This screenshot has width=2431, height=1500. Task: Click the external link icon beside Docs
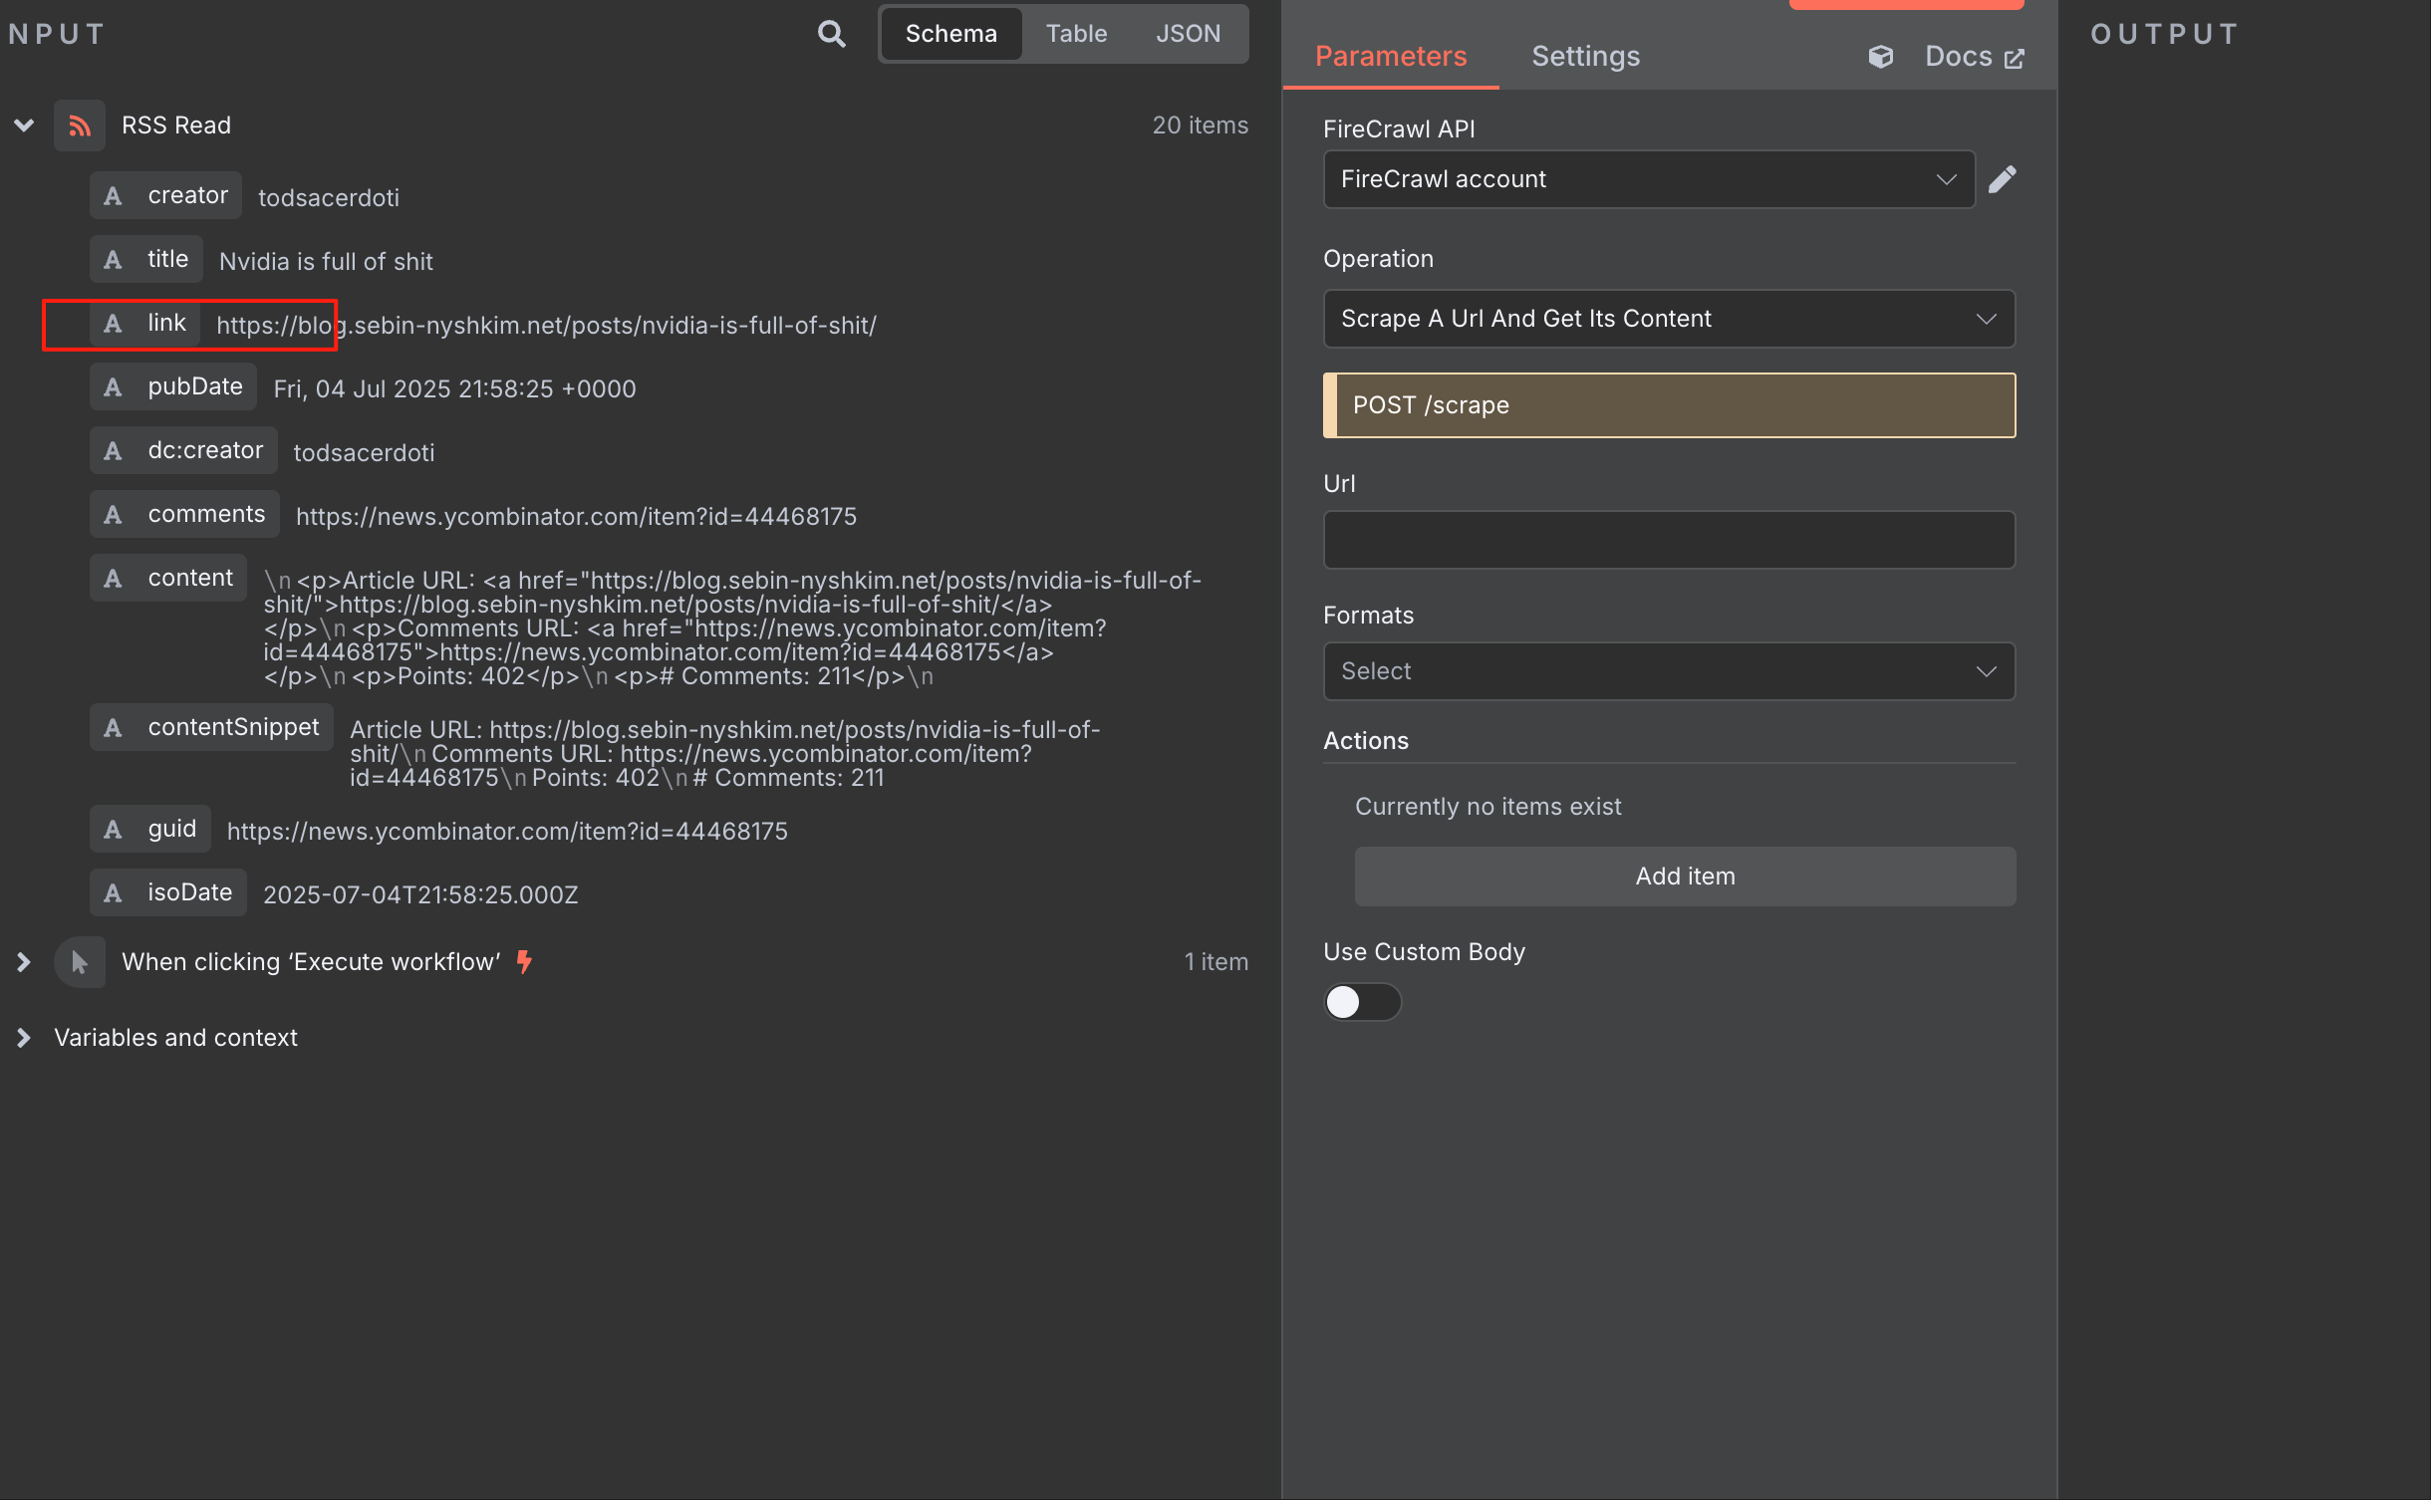2015,58
